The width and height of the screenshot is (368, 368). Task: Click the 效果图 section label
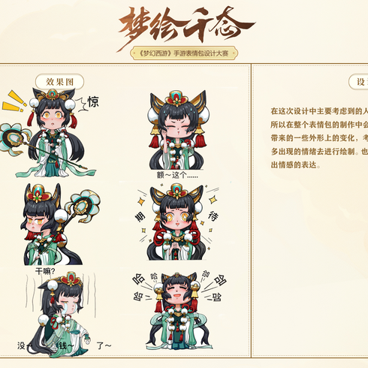coord(59,82)
